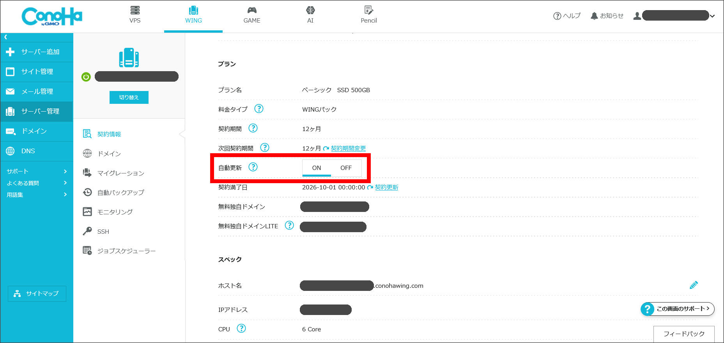Click the 切り替え server switch button

(x=129, y=97)
